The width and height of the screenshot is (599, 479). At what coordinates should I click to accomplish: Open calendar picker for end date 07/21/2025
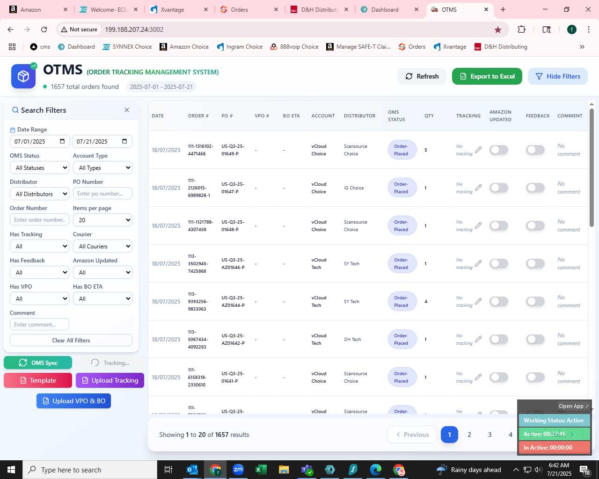[124, 141]
